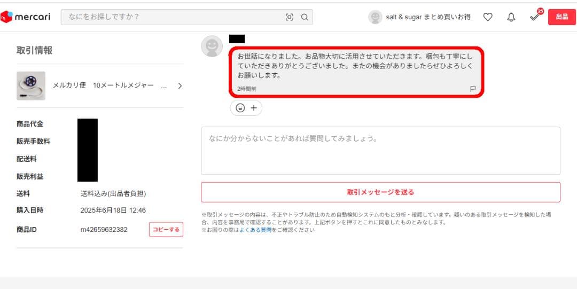The image size is (577, 289).
Task: Open favorites heart icon
Action: click(x=488, y=17)
